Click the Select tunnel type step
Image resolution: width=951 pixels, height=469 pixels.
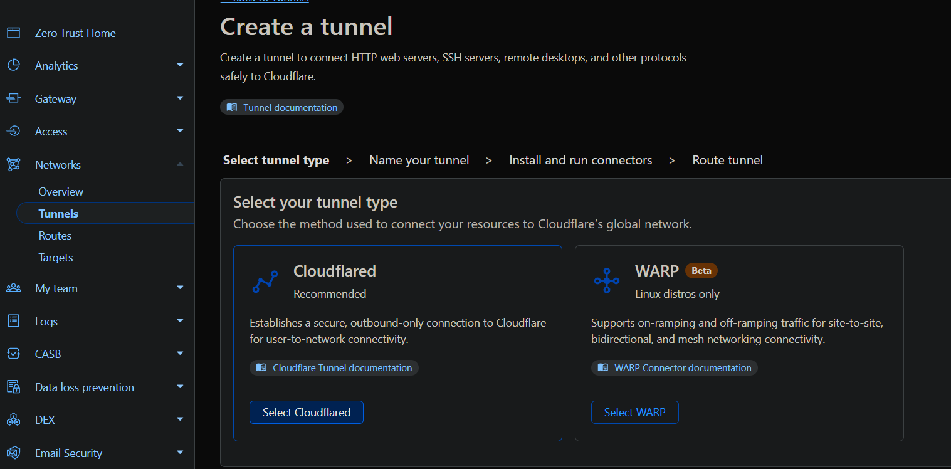[276, 160]
